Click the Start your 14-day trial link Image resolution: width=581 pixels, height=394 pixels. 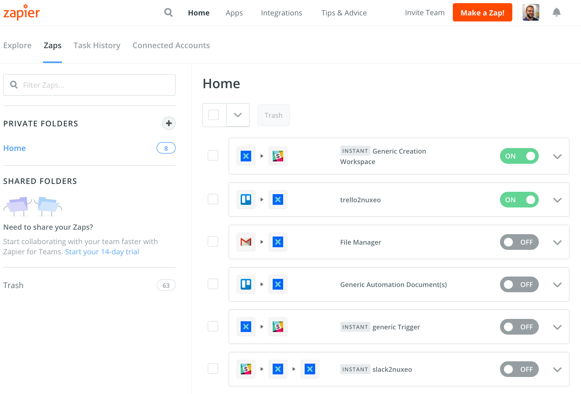(102, 251)
